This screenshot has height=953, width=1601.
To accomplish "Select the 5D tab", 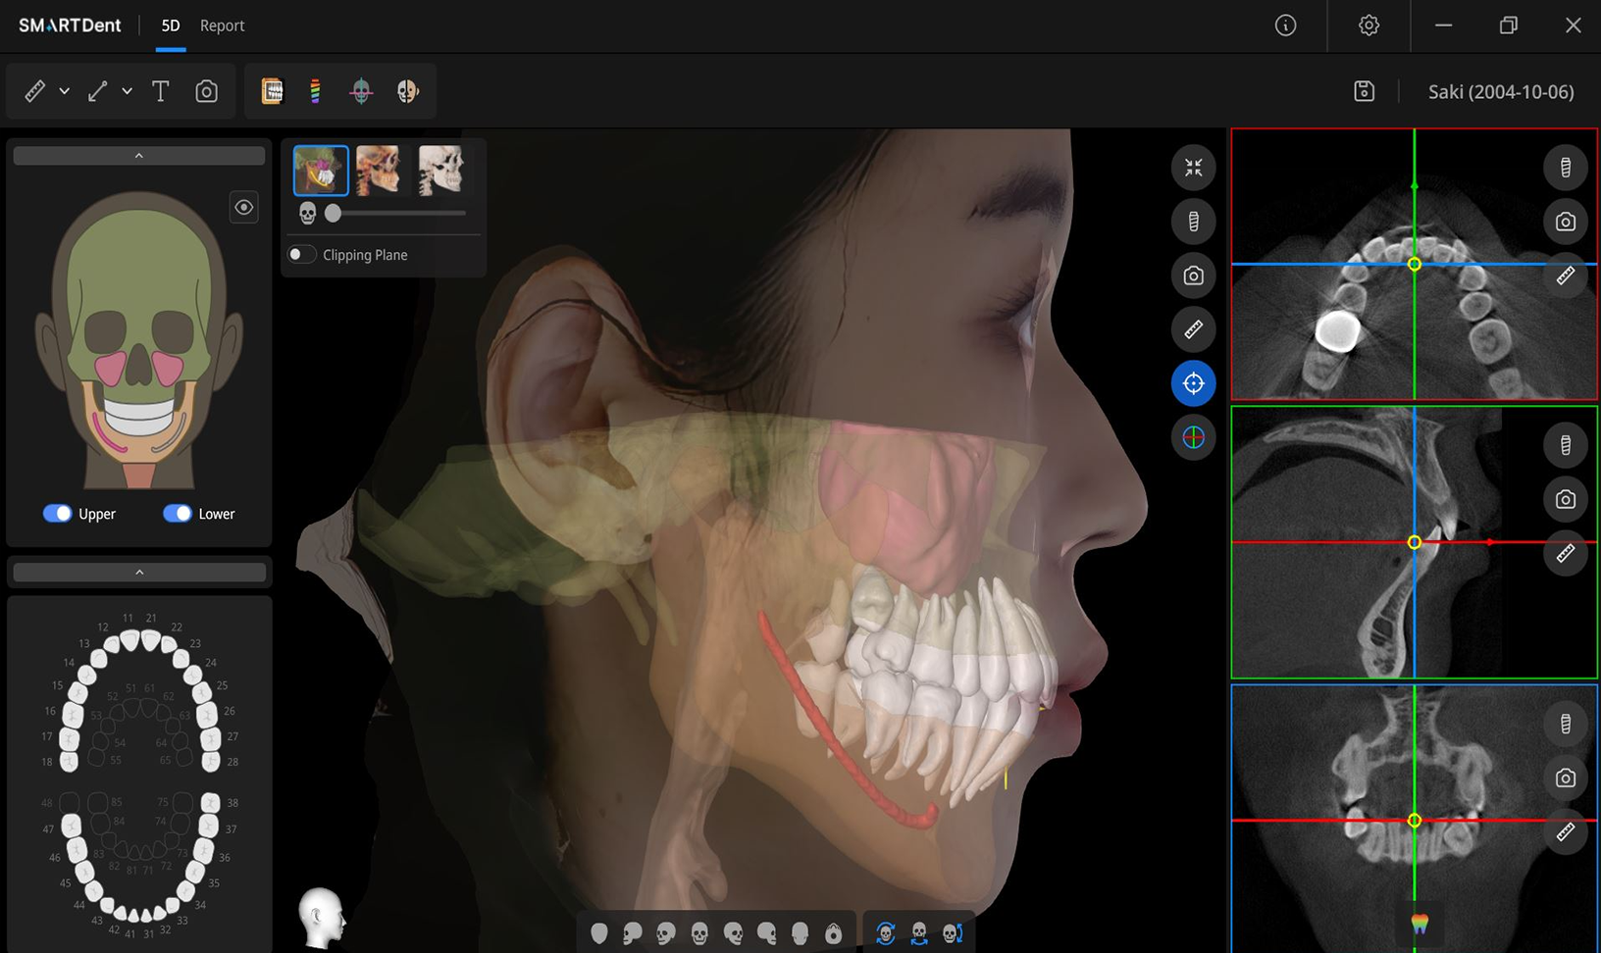I will (171, 25).
